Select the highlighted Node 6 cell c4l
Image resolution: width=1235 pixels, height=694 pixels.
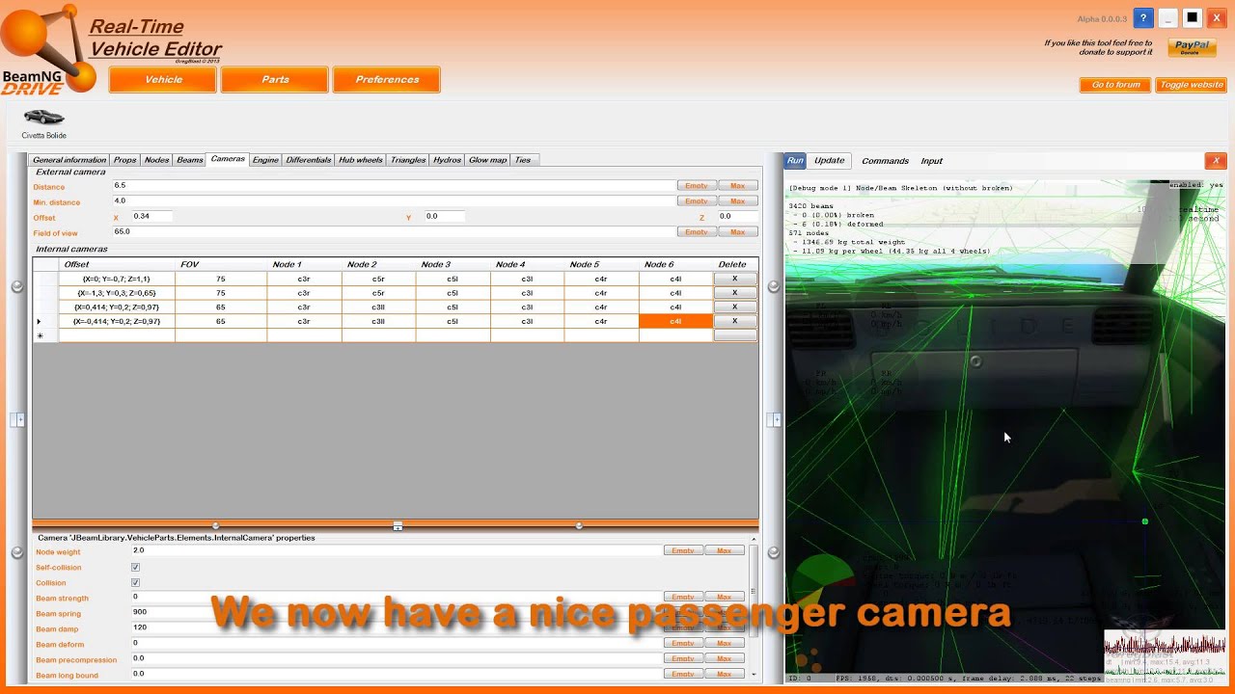(x=675, y=321)
